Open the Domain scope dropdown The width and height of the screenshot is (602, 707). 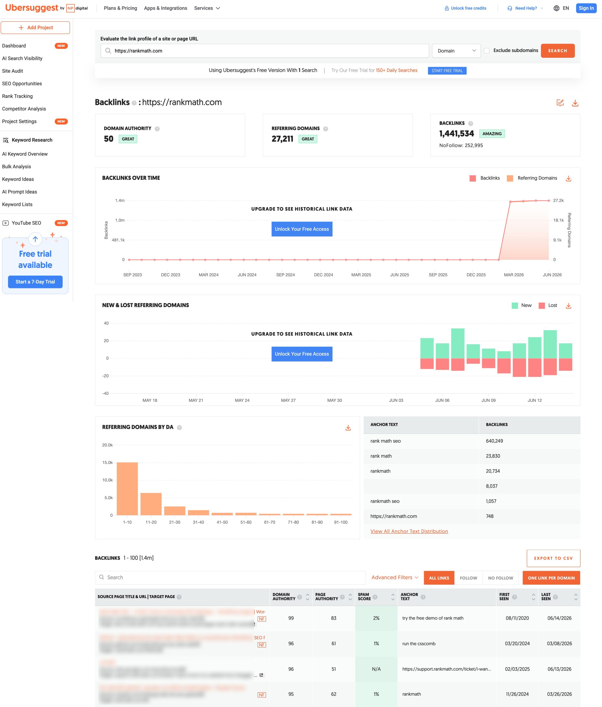pyautogui.click(x=456, y=51)
